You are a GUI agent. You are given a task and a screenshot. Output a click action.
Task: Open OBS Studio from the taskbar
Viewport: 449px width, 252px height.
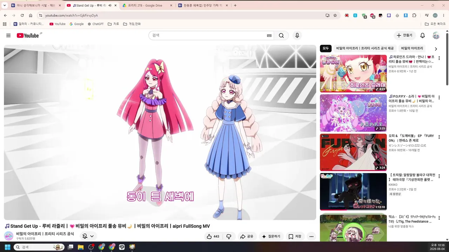pos(91,247)
